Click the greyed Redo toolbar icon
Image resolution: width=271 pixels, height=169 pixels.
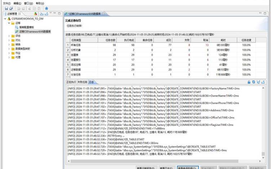[23, 8]
